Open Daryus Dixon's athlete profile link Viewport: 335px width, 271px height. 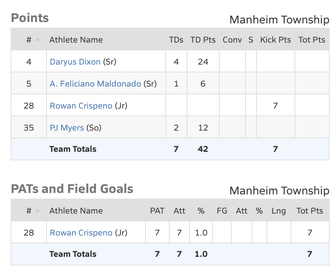tap(75, 62)
